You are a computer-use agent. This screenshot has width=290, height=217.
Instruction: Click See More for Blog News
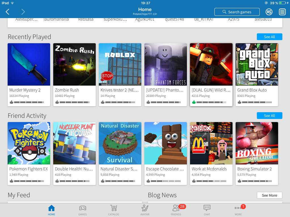270,195
